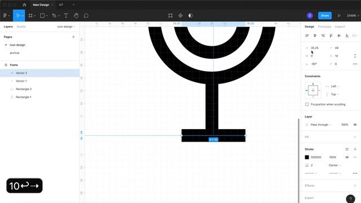This screenshot has width=361, height=203.
Task: Click Align right icon
Action: (323, 36)
